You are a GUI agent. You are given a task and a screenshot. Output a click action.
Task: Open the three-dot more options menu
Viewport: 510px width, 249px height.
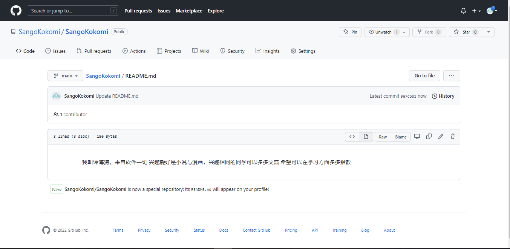(x=452, y=76)
